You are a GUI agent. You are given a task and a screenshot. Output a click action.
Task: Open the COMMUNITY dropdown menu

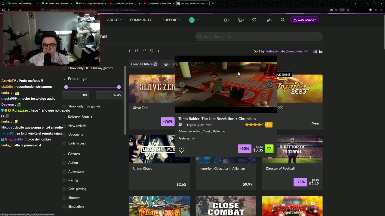pyautogui.click(x=142, y=20)
